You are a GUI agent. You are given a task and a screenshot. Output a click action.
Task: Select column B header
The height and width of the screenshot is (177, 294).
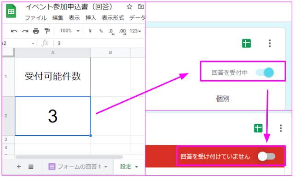[x=110, y=53]
